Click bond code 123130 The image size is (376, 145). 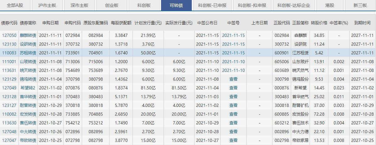pos(9,44)
